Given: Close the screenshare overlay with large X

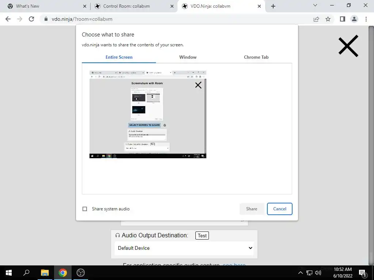Looking at the screenshot, I should coord(348,46).
